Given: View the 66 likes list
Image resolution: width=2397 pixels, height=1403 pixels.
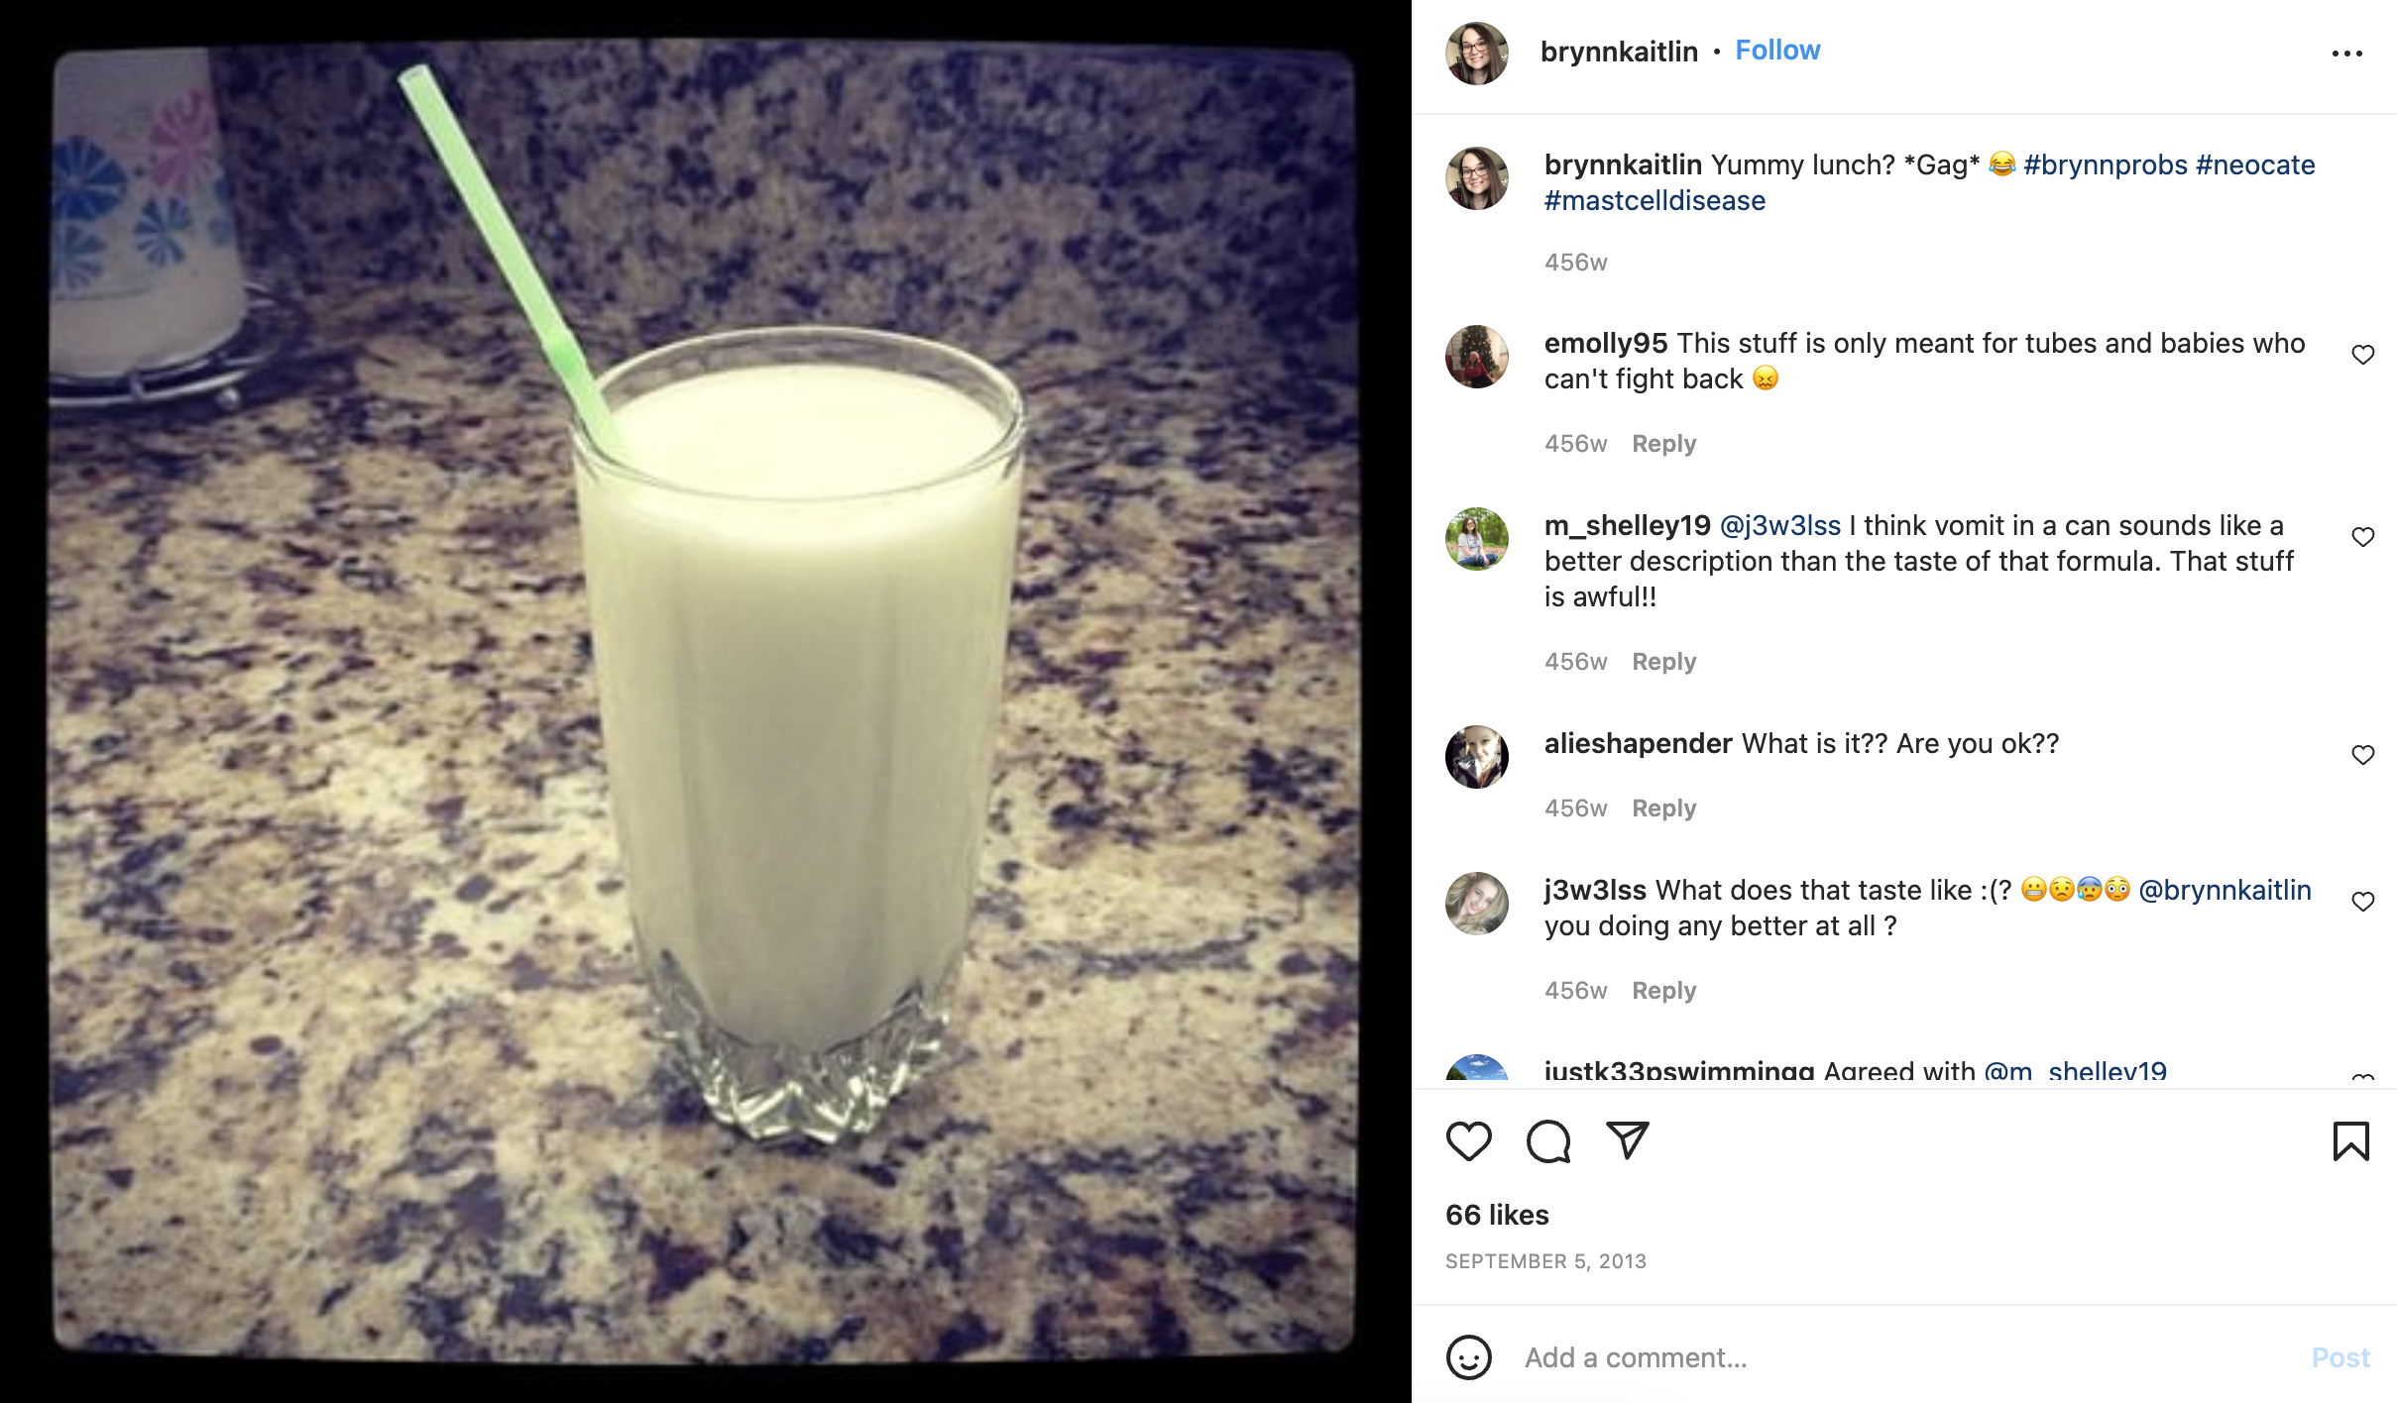Looking at the screenshot, I should pos(1497,1215).
